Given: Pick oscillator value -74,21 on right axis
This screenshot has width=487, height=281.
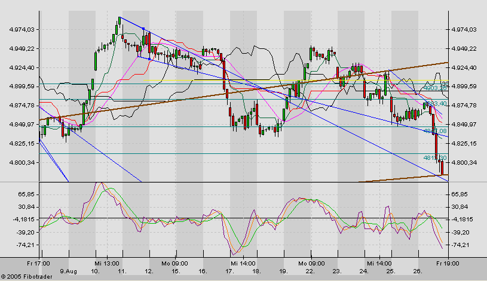Looking at the screenshot, I should coord(461,245).
